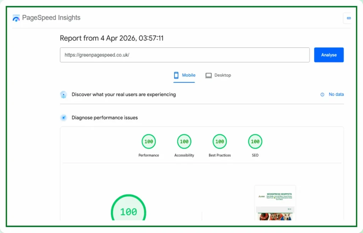Click the Accessibility label under its gauge
The image size is (363, 233).
click(184, 155)
